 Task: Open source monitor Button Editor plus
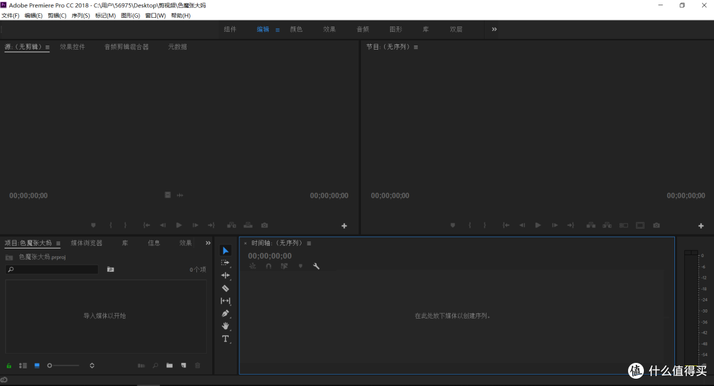(344, 226)
